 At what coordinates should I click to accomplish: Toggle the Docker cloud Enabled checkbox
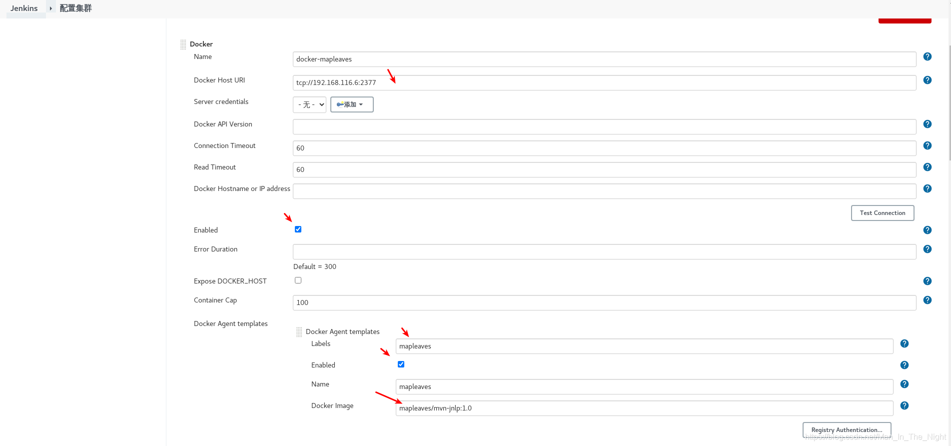tap(298, 229)
